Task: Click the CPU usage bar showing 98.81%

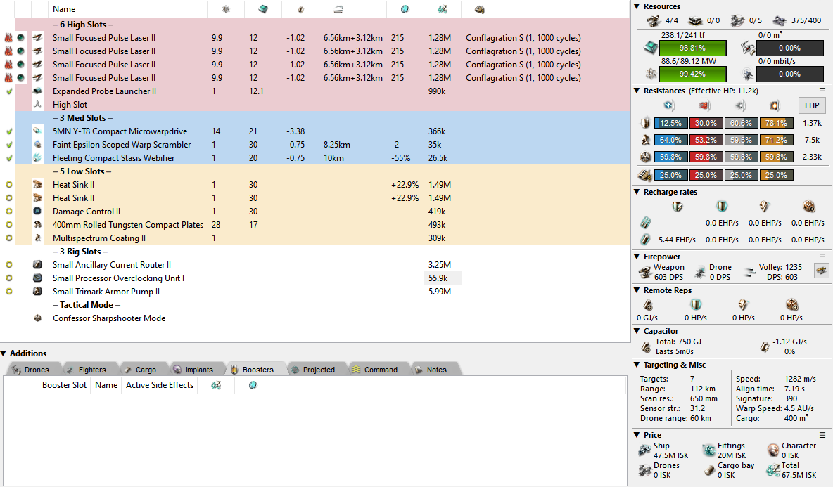Action: point(693,48)
